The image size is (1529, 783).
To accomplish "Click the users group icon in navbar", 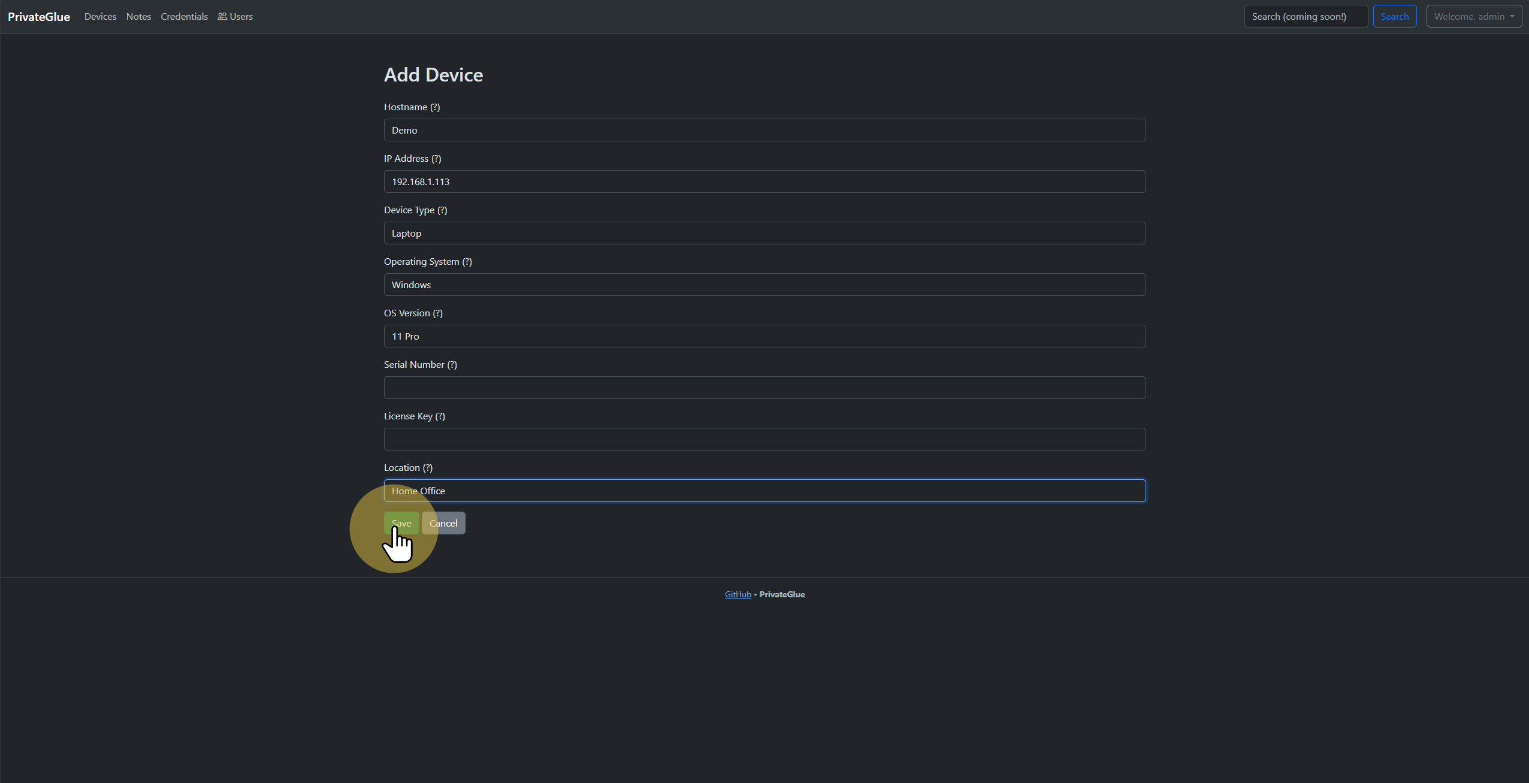I will tap(222, 17).
